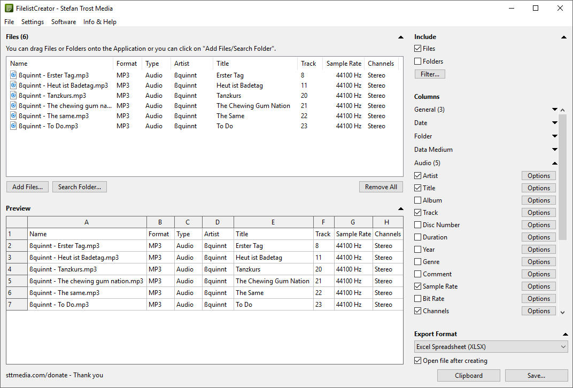Click the file icon next to "Heut ist Badetag.mp3"
The height and width of the screenshot is (388, 573).
pos(13,85)
